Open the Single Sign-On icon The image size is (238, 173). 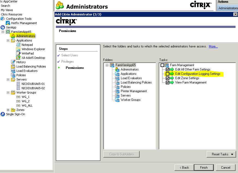click(3, 114)
